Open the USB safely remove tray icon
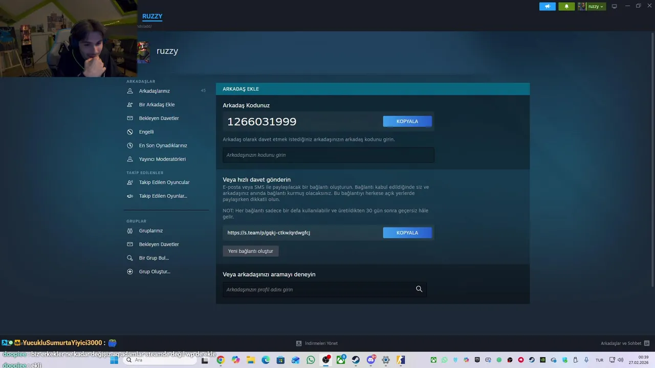The height and width of the screenshot is (368, 655). [575, 360]
